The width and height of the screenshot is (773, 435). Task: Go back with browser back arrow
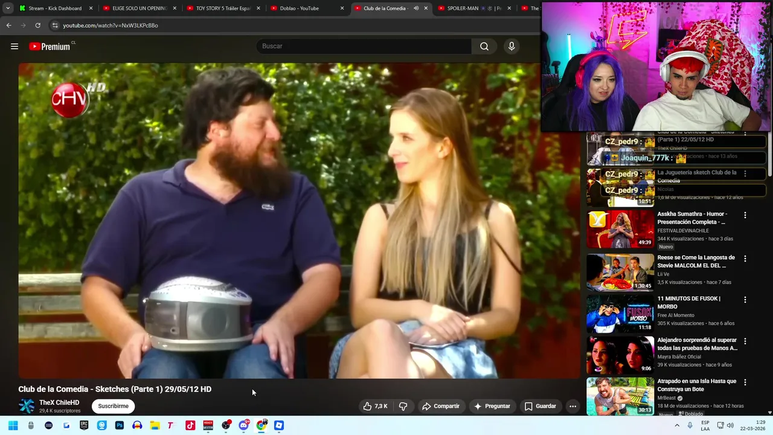tap(8, 25)
